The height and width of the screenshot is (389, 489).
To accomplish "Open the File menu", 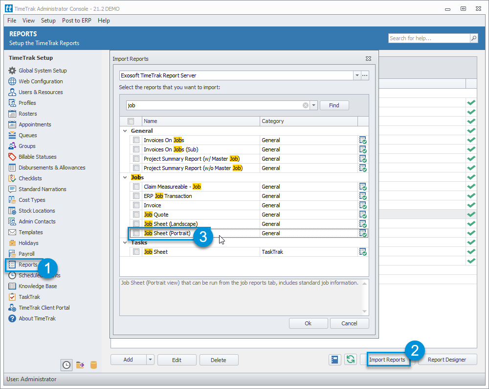I will tap(12, 21).
